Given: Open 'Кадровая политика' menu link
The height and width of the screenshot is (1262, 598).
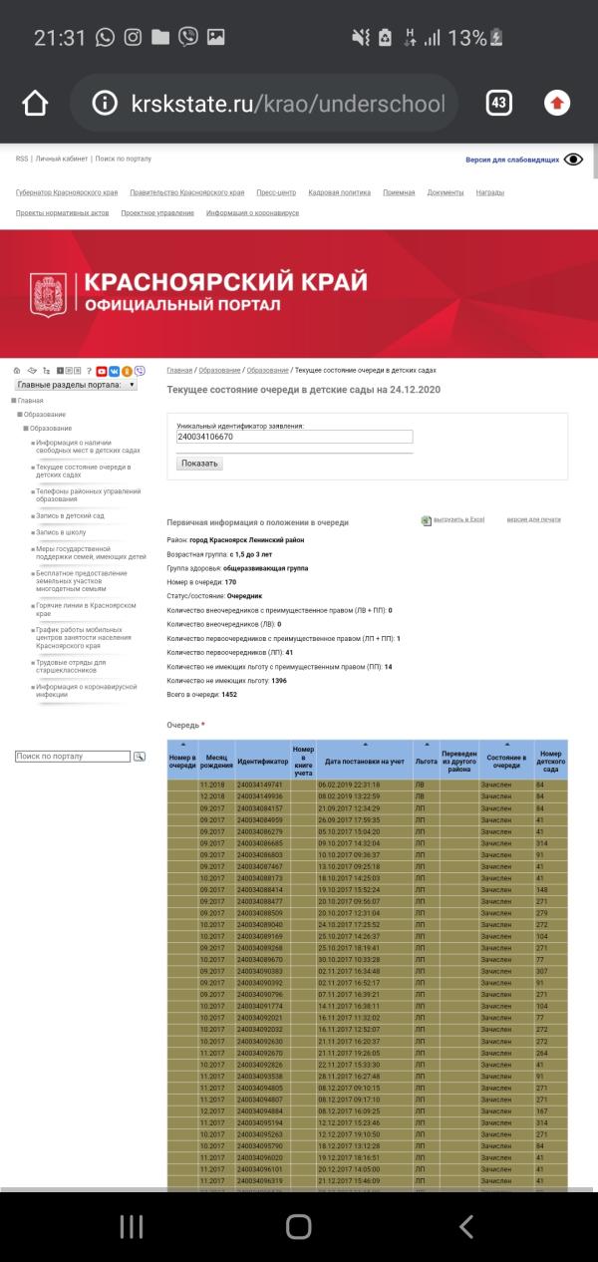Looking at the screenshot, I should pyautogui.click(x=340, y=192).
